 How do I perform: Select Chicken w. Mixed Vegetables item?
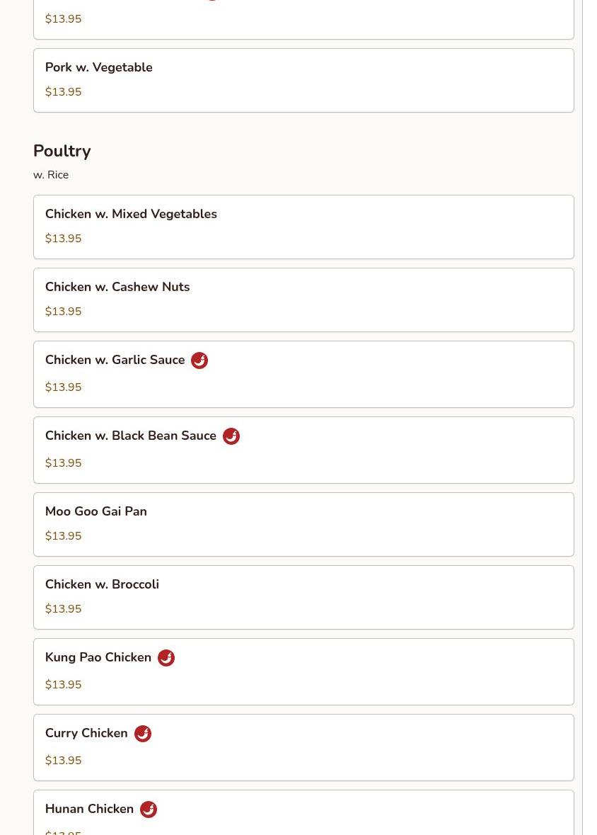pyautogui.click(x=304, y=227)
